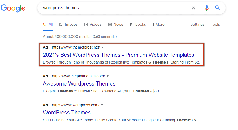Select the All results tab

[x=48, y=24]
